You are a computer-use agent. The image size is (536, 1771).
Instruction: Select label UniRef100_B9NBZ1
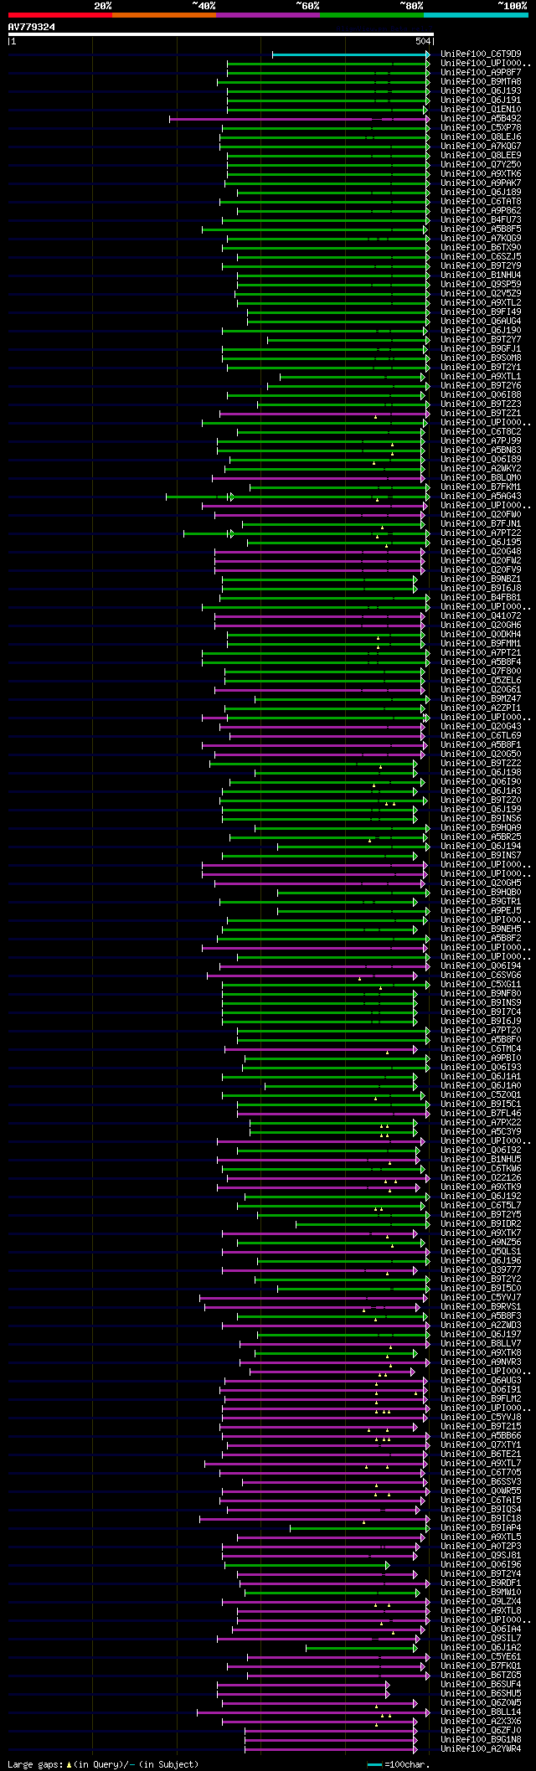click(x=481, y=579)
